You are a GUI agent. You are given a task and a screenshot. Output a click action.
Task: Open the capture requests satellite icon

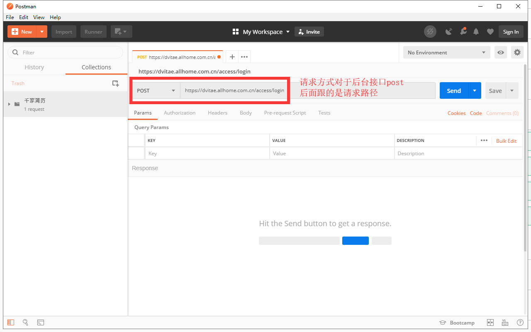click(448, 32)
